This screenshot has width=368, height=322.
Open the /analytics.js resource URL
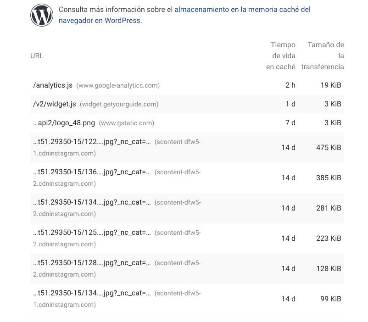[53, 85]
